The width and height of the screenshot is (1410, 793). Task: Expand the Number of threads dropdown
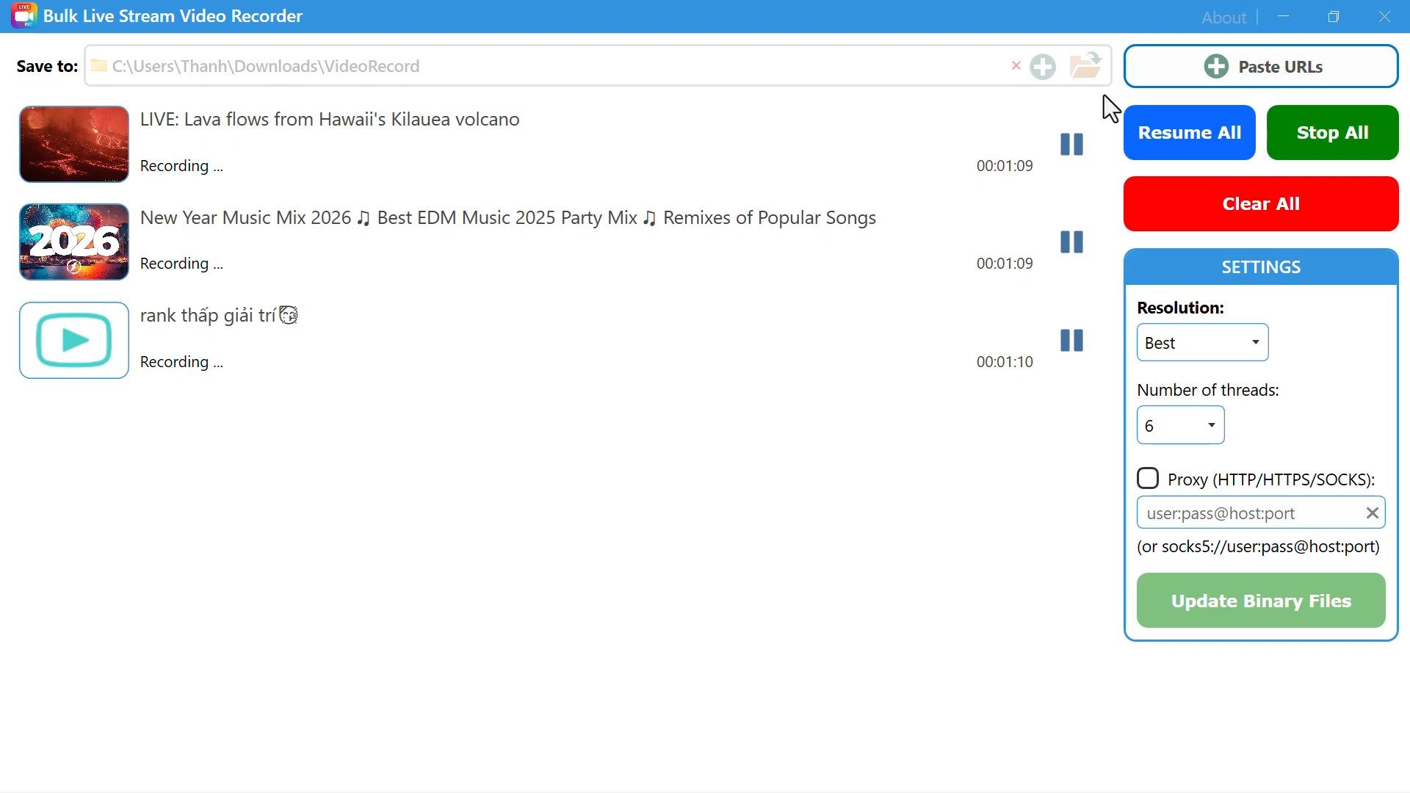[1180, 426]
